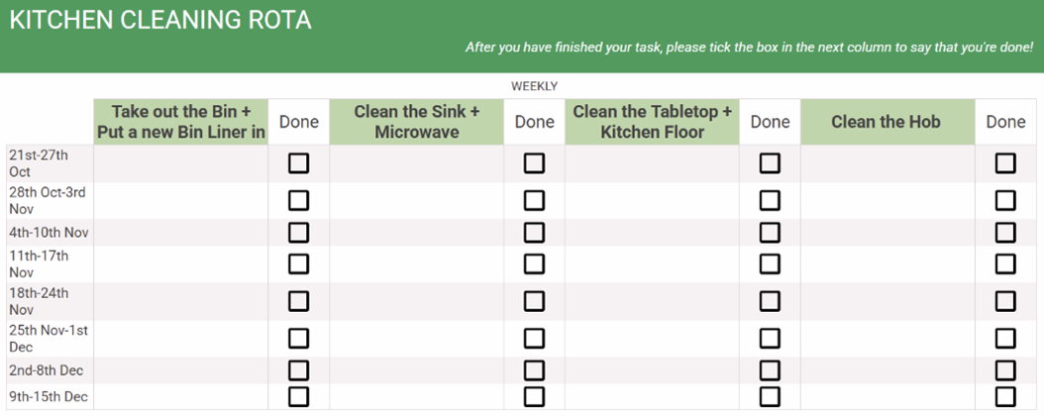Tick the Sink Done checkbox for 28th Oct-3rd Nov

point(534,201)
